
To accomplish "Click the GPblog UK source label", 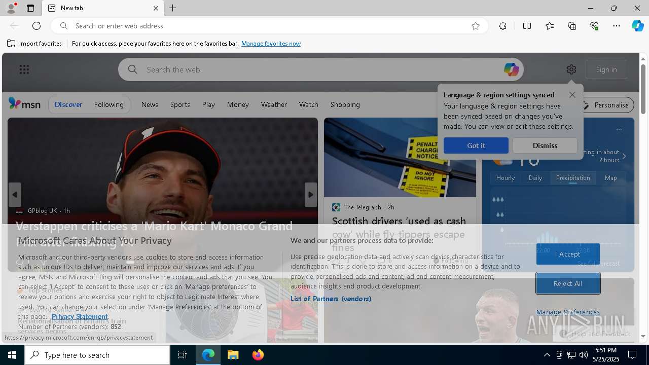I will point(42,211).
